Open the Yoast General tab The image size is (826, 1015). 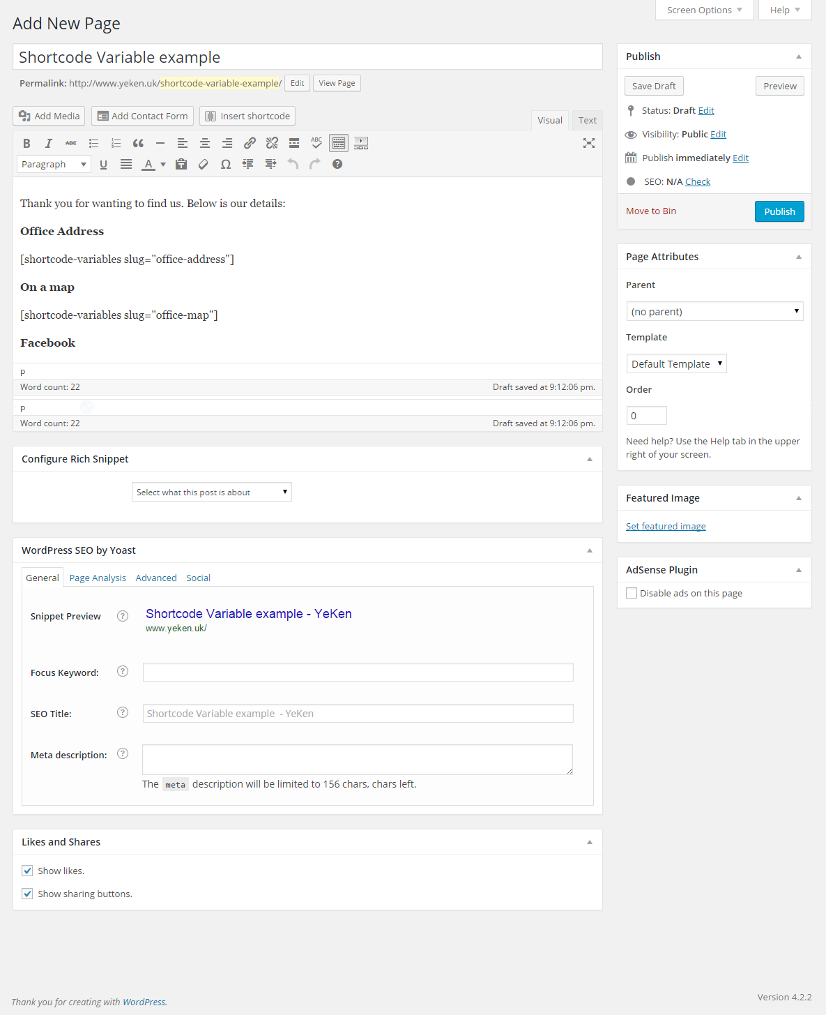tap(43, 578)
